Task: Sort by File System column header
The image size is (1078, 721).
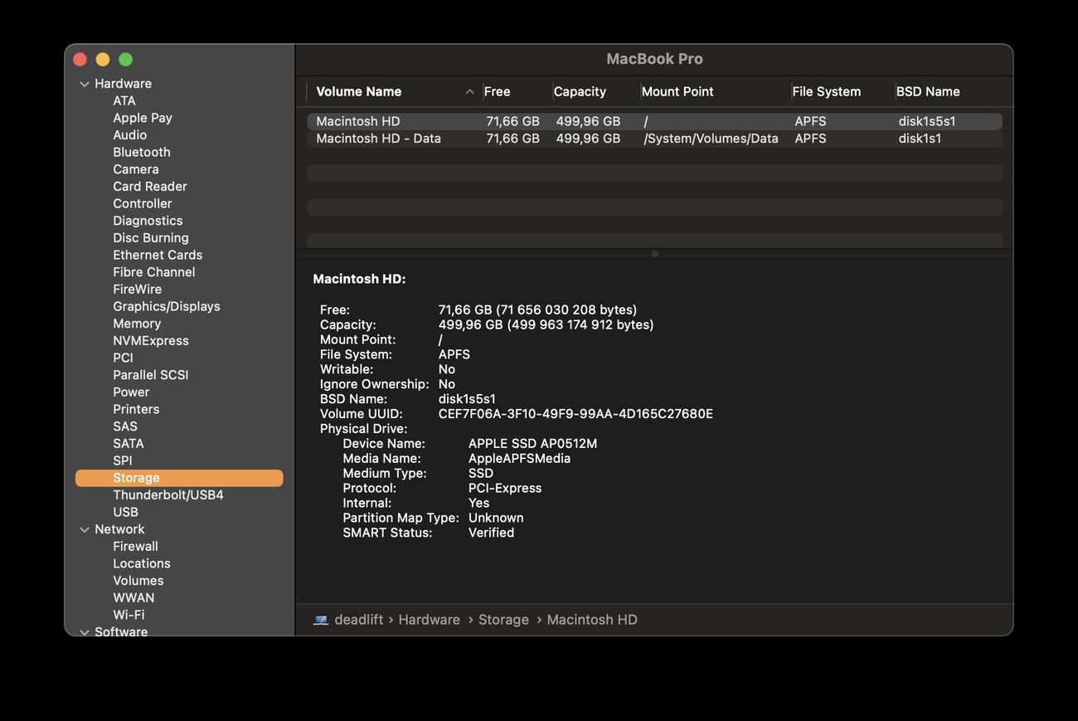Action: (x=827, y=92)
